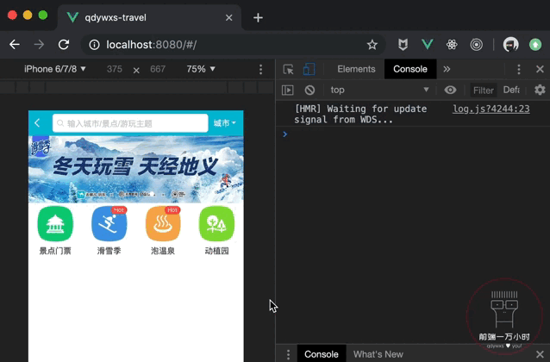Open the user profile avatar

[510, 45]
